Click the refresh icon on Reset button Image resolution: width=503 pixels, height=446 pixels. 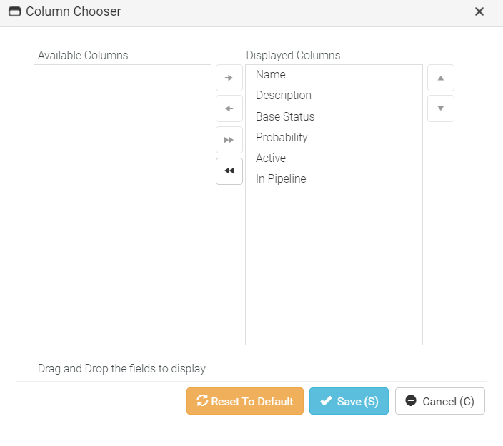pos(202,401)
